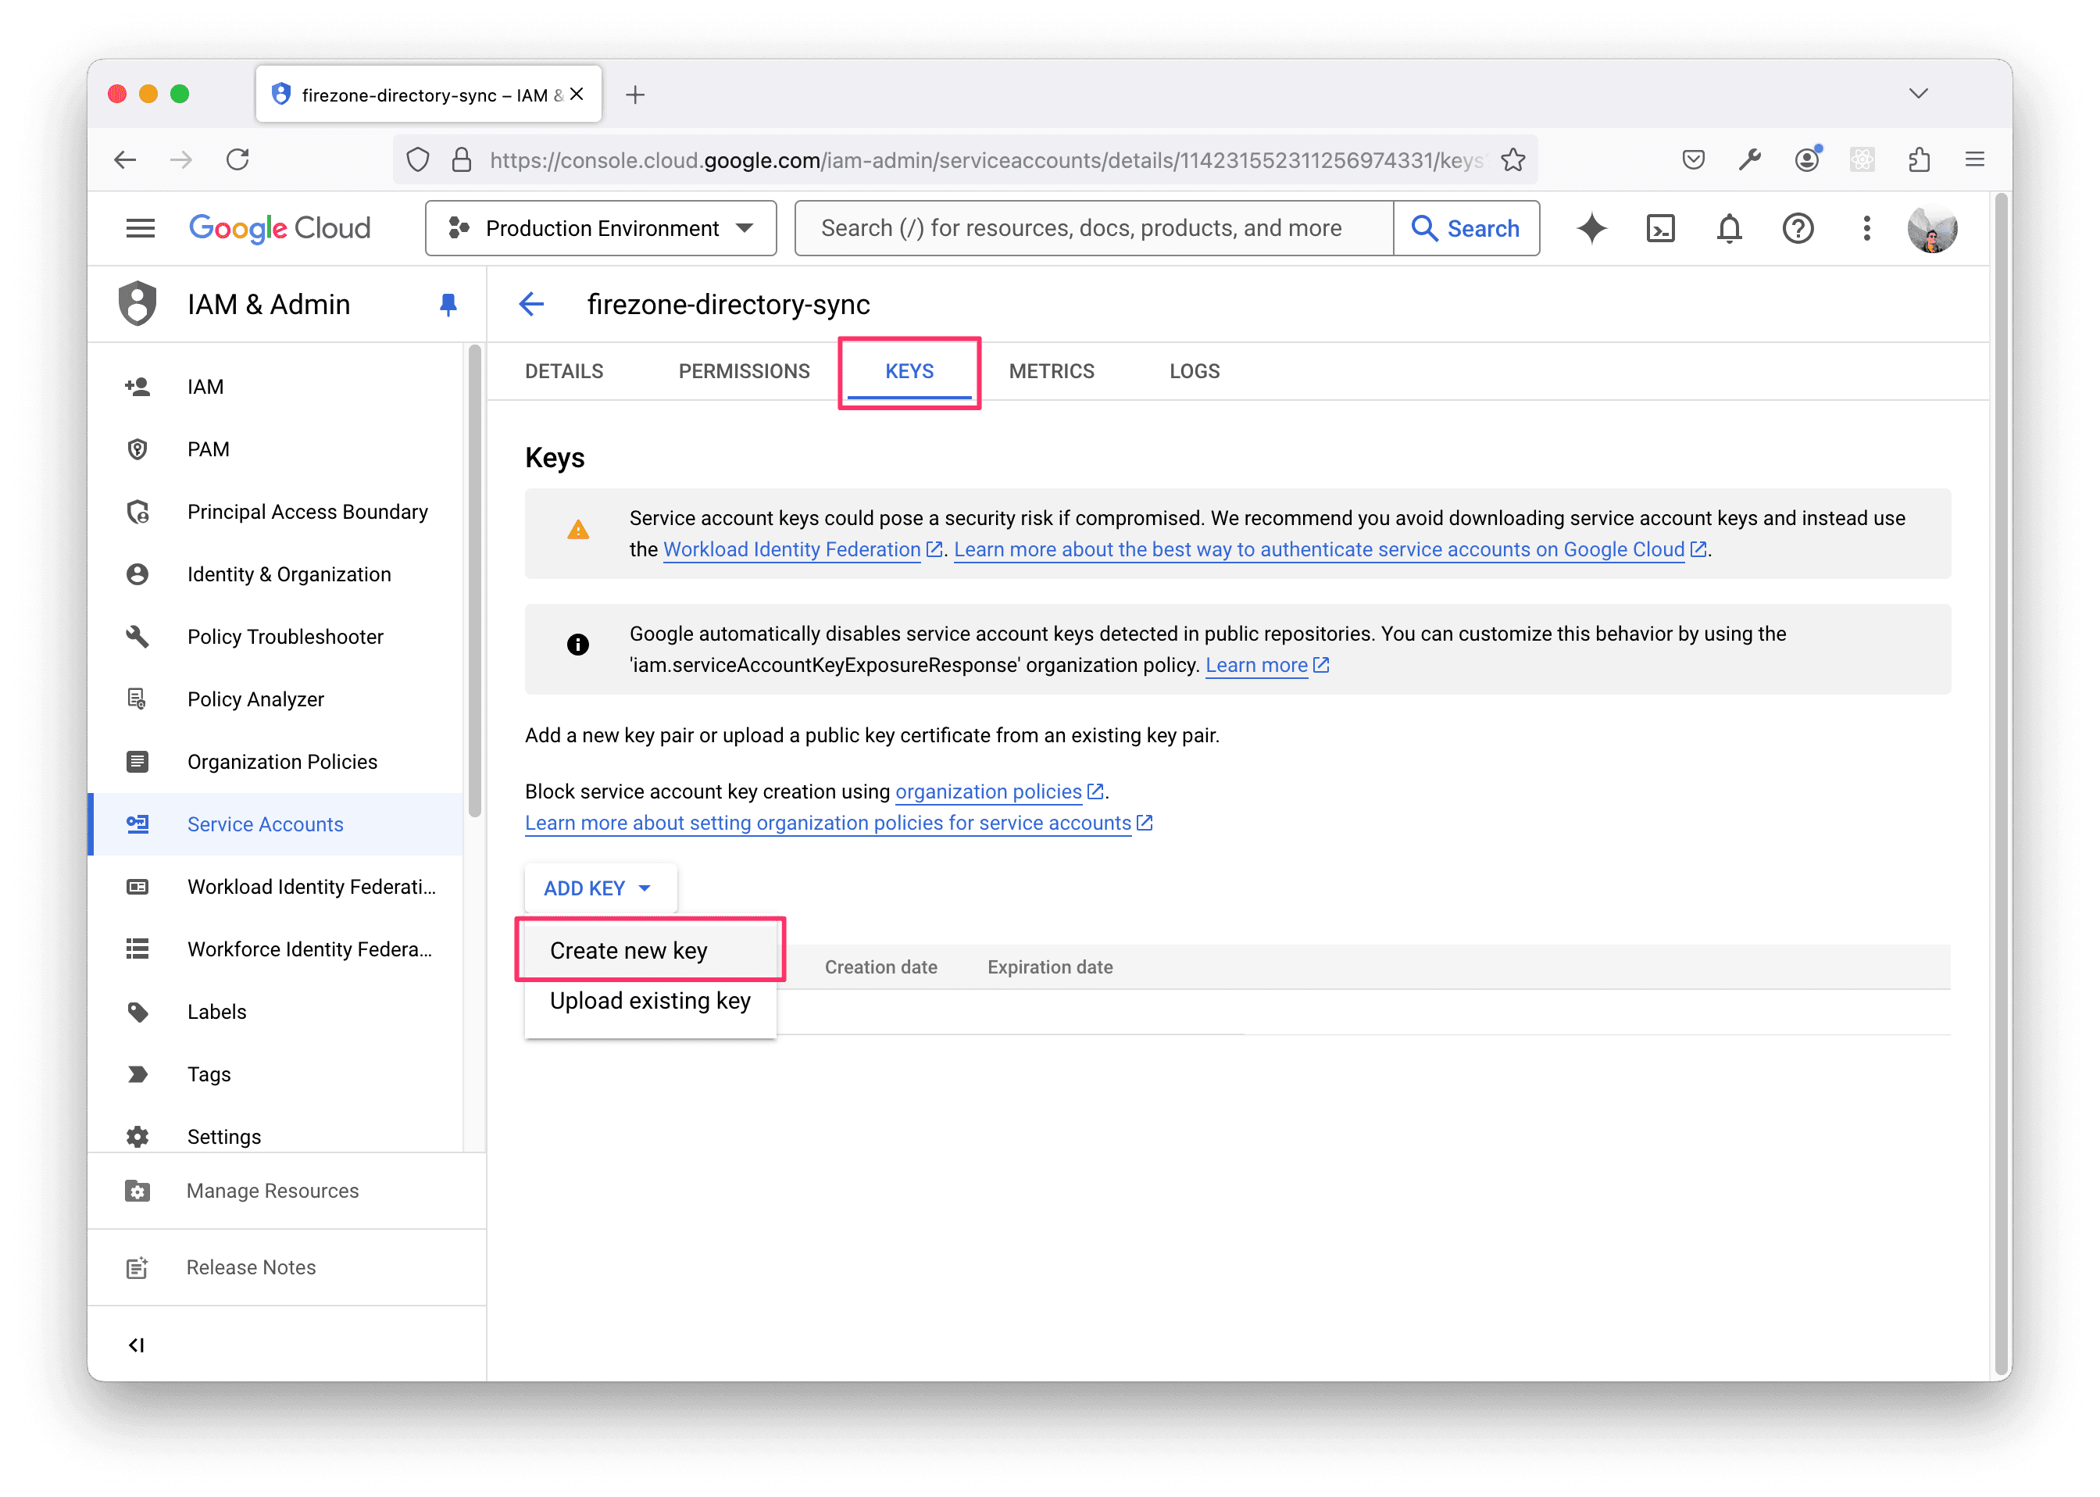Image resolution: width=2100 pixels, height=1497 pixels.
Task: Open the ADD KEY dropdown
Action: click(x=599, y=888)
